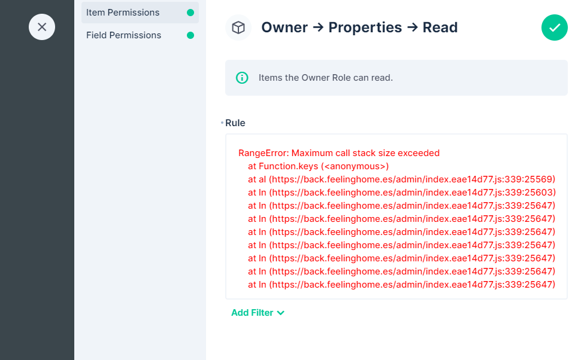Click the 'Items the Owner Role can read' banner

tap(396, 77)
